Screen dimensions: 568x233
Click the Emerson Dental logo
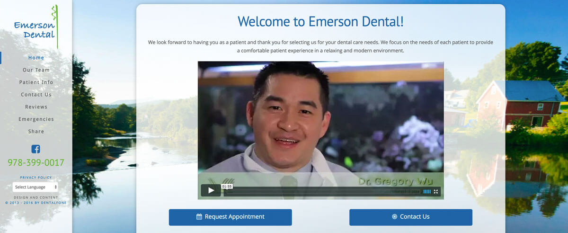coord(35,27)
